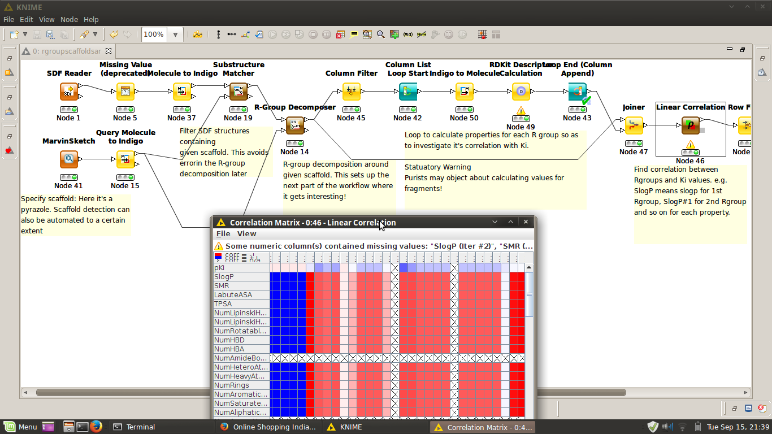Image resolution: width=772 pixels, height=434 pixels.
Task: Click the red-blue color legend icon in matrix
Action: (218, 257)
